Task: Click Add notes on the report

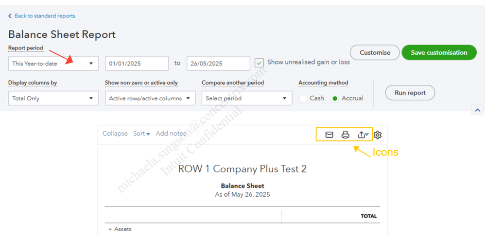Action: click(171, 134)
